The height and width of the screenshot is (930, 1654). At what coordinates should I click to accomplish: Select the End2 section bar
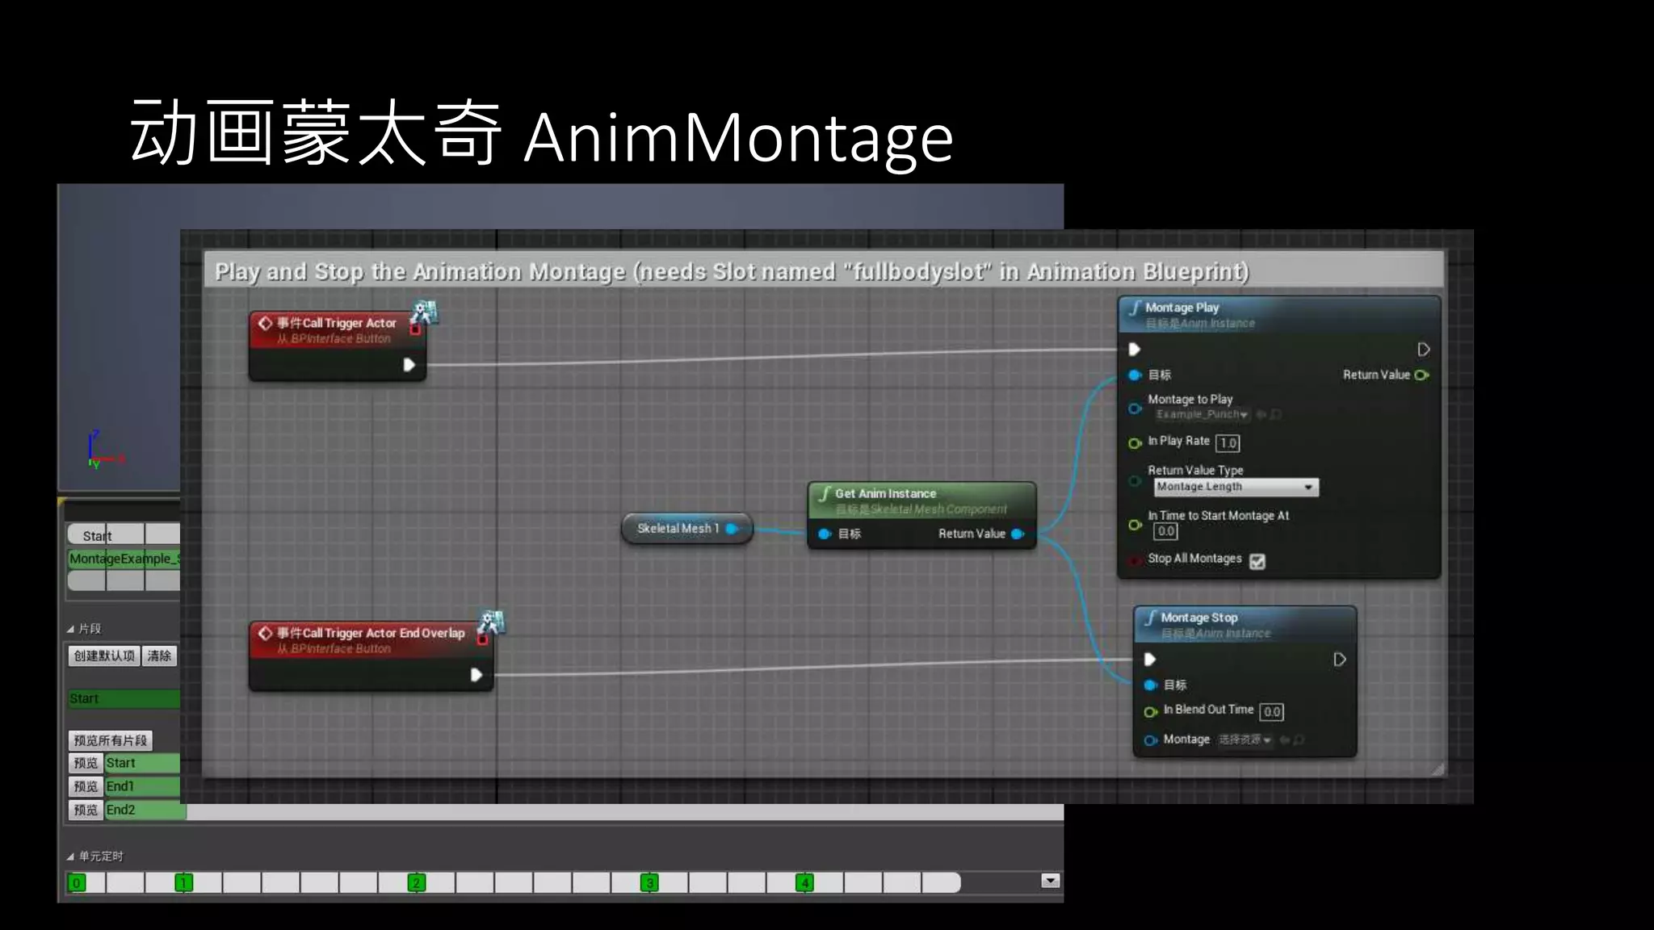(145, 810)
